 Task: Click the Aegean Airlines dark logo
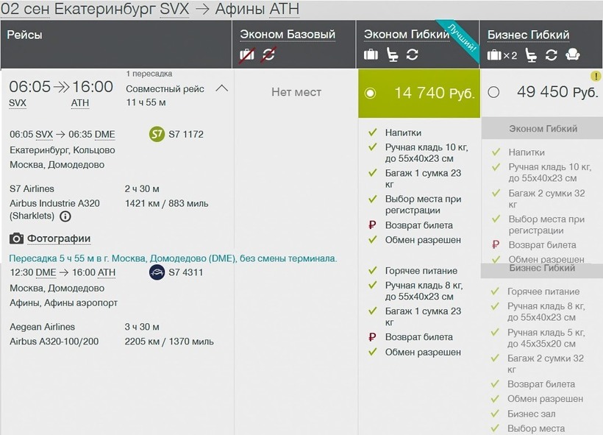(x=157, y=272)
